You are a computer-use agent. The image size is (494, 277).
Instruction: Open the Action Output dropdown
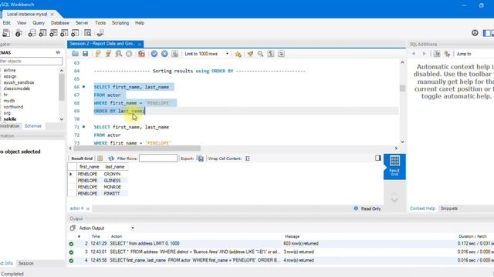click(133, 228)
